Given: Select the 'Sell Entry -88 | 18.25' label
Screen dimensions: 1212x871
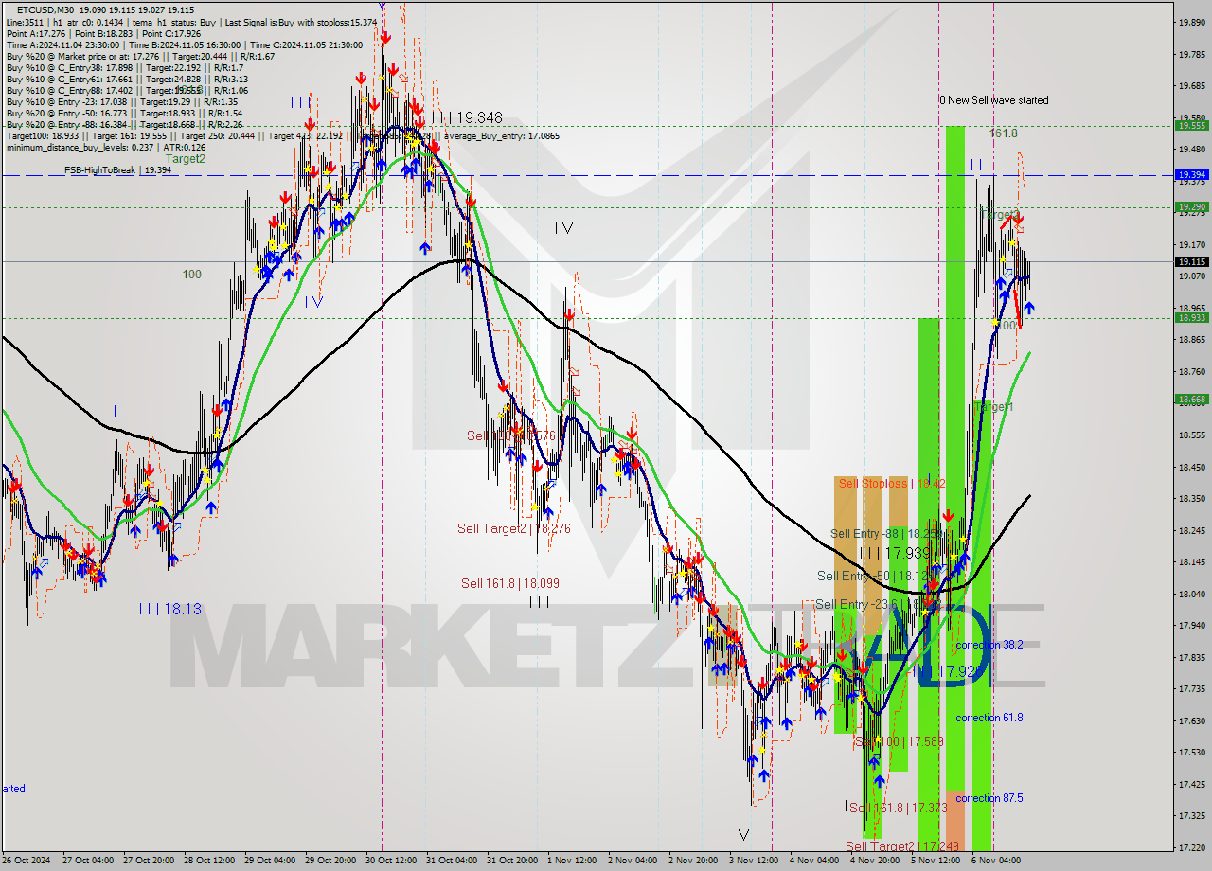Looking at the screenshot, I should [886, 533].
